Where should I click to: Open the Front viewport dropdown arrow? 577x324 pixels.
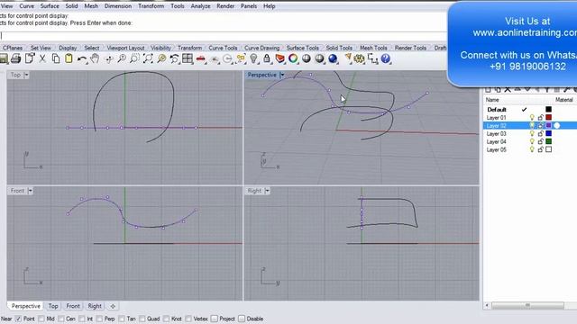(x=30, y=191)
